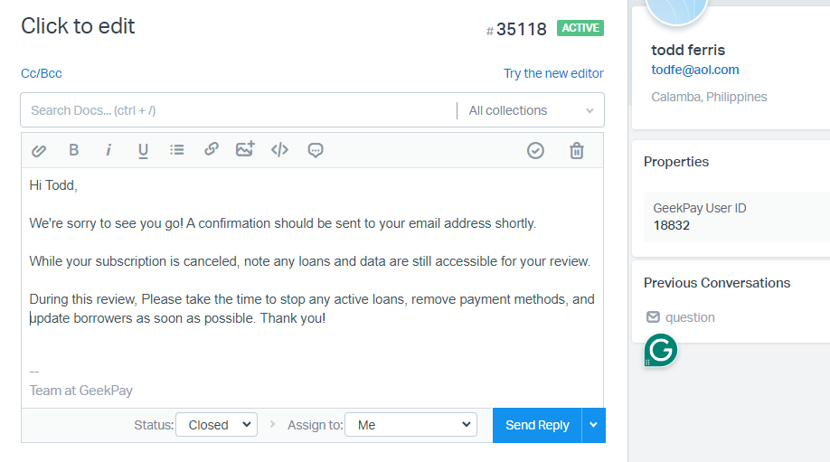Select the customer name todd ferris
This screenshot has width=830, height=462.
[x=688, y=51]
